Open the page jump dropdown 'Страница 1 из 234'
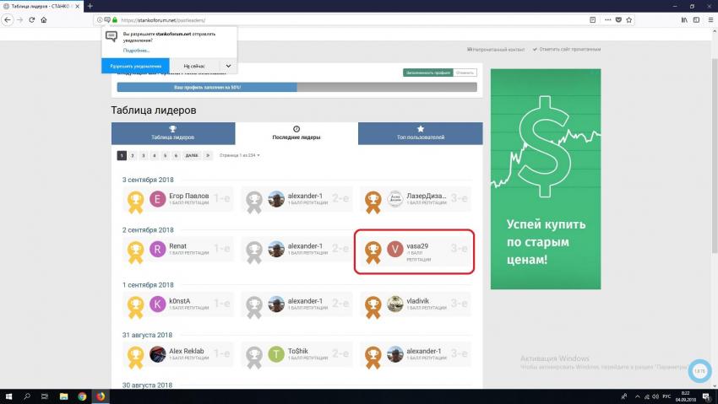The image size is (718, 404). 240,155
